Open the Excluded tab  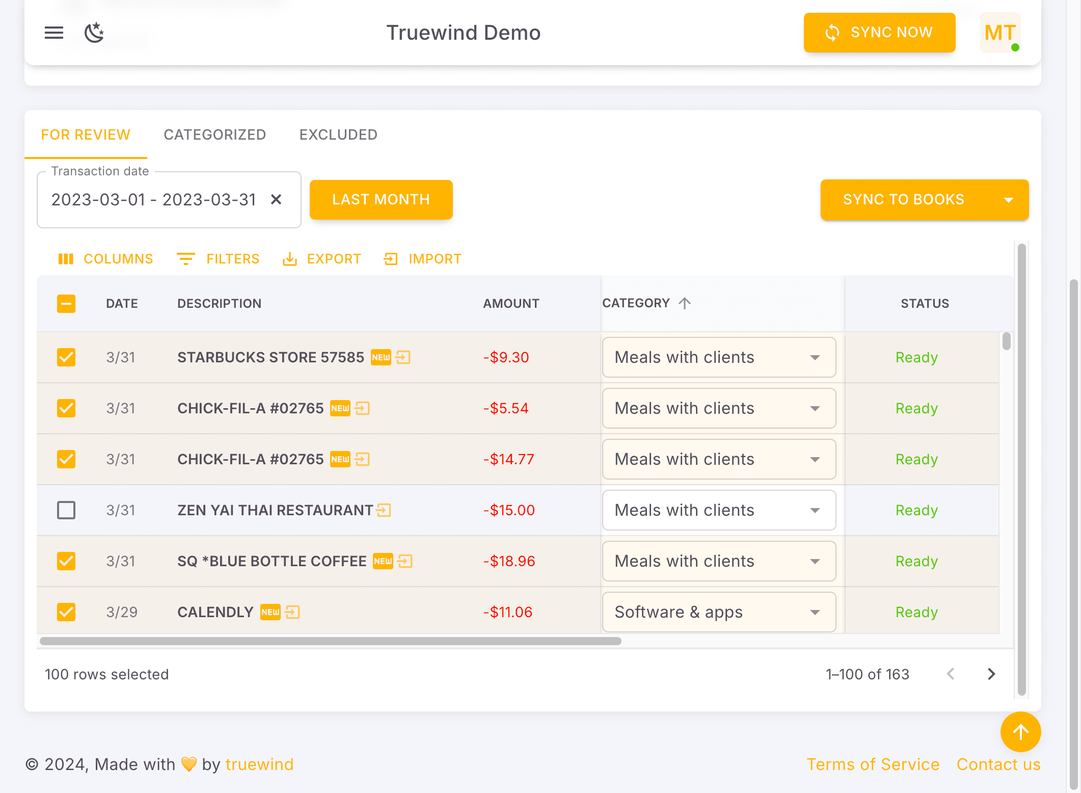(338, 135)
